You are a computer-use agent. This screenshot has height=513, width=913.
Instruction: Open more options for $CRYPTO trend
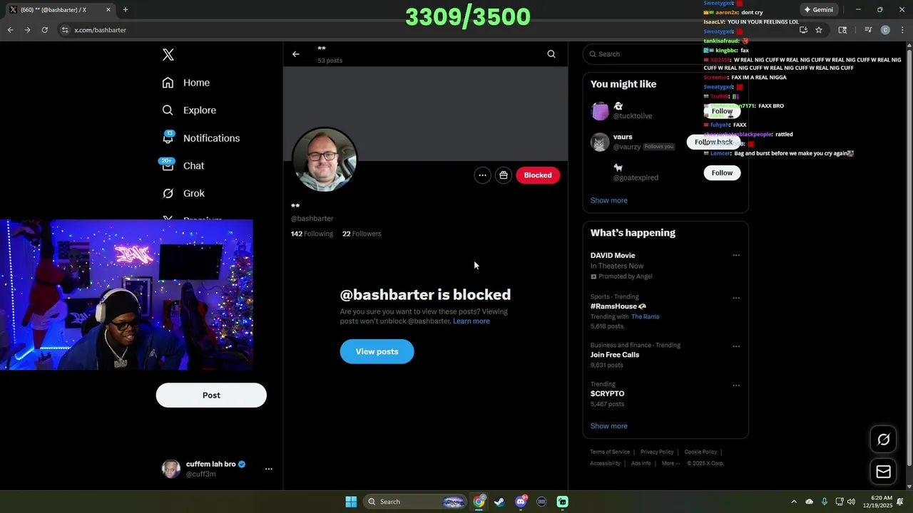click(x=736, y=385)
